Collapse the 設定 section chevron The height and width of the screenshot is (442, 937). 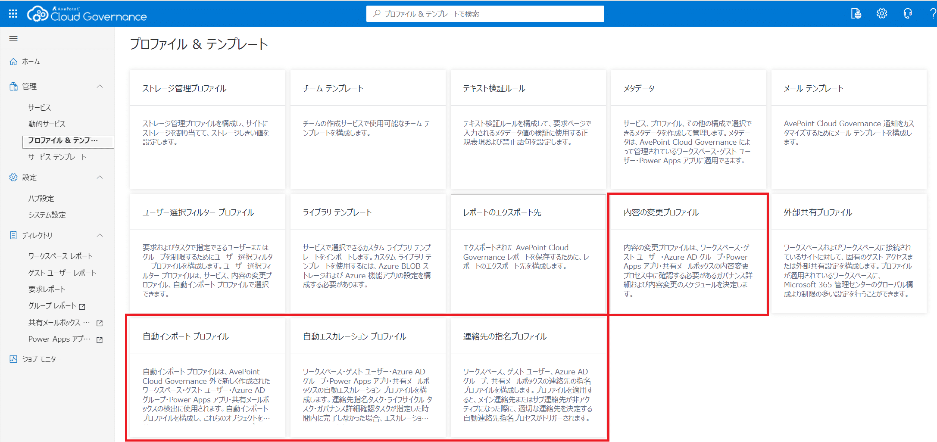tap(100, 177)
